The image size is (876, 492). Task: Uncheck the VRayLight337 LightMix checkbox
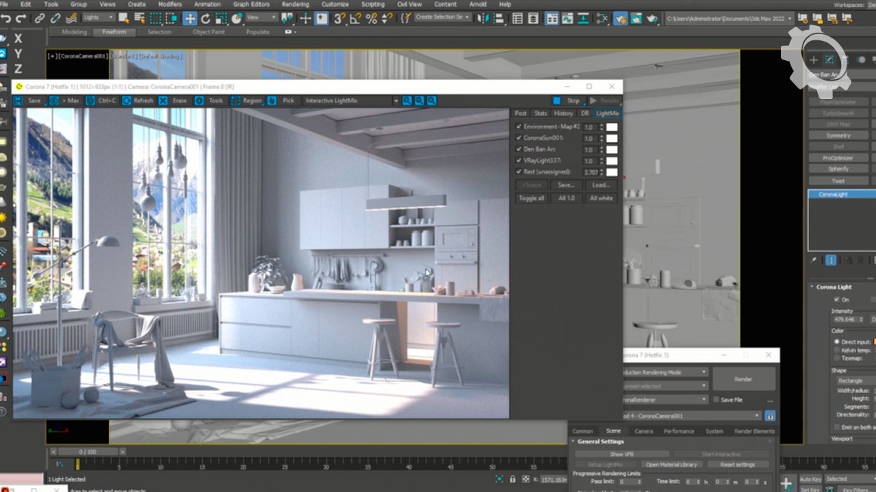click(x=519, y=161)
